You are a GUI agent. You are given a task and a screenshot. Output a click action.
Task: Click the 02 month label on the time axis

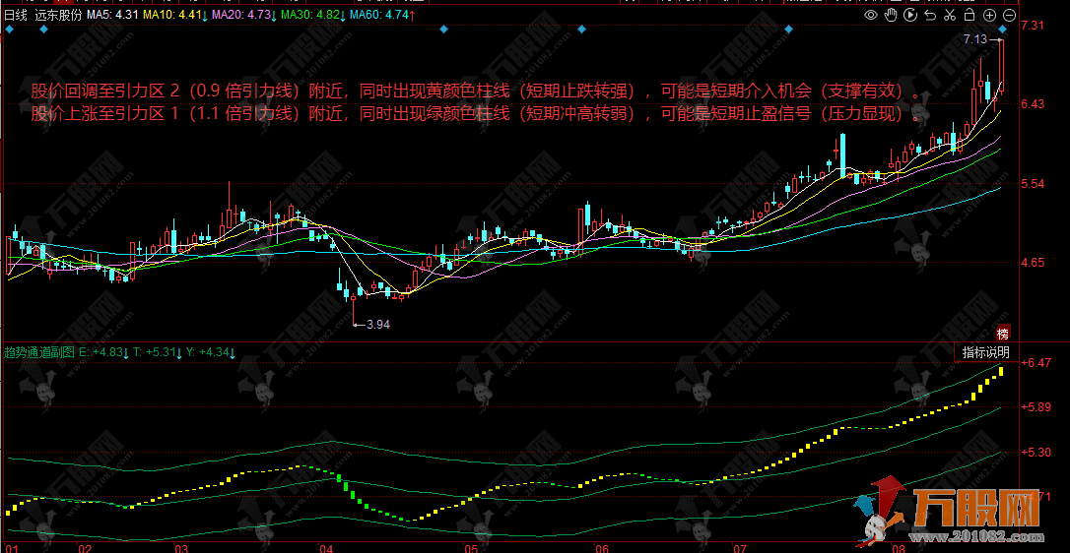click(85, 547)
